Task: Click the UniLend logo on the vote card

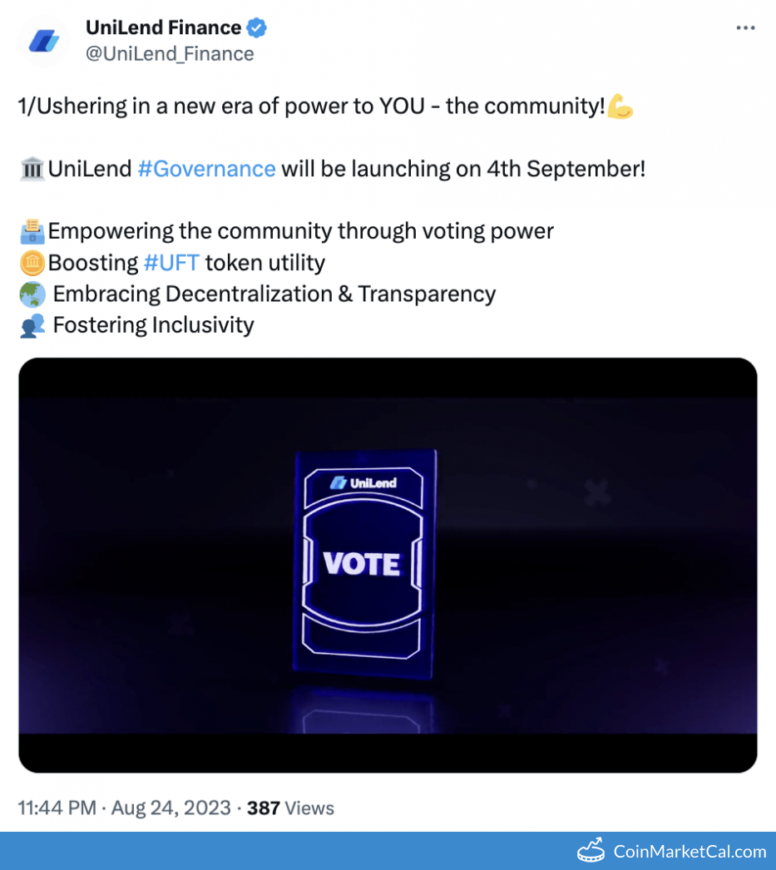Action: (363, 482)
